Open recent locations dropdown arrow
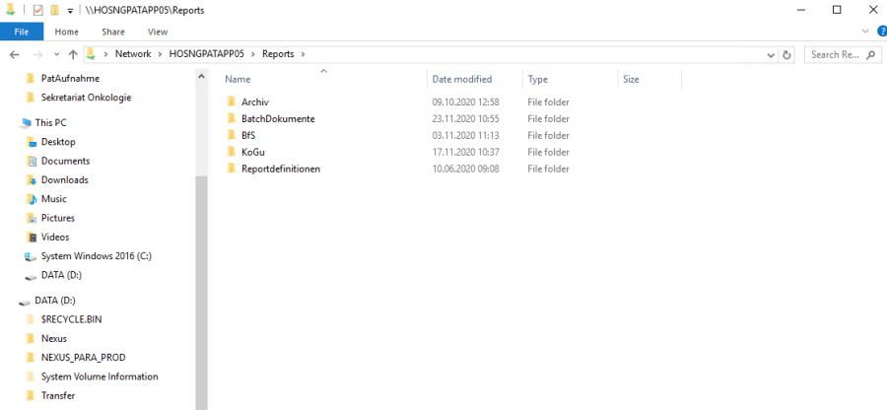This screenshot has width=887, height=410. [56, 55]
